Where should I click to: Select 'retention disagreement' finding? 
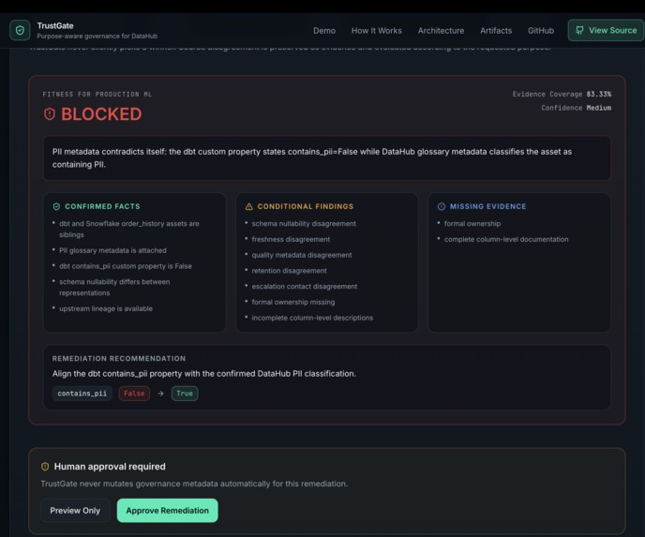(x=289, y=271)
